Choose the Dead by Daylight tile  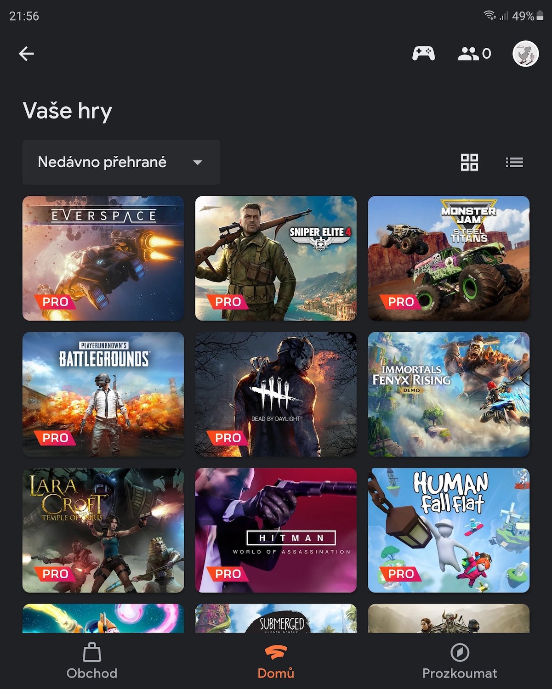pyautogui.click(x=276, y=394)
